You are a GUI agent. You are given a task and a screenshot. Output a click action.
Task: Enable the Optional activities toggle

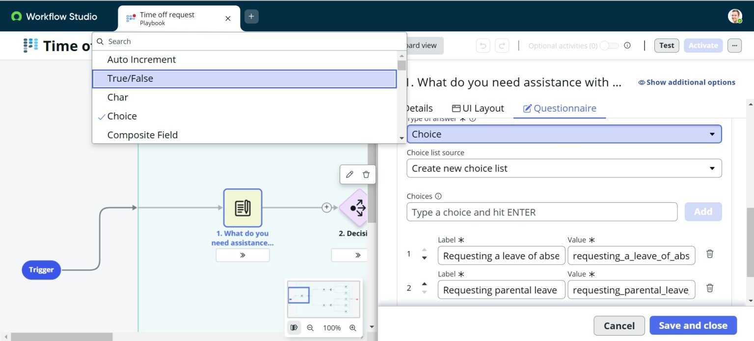coord(610,45)
